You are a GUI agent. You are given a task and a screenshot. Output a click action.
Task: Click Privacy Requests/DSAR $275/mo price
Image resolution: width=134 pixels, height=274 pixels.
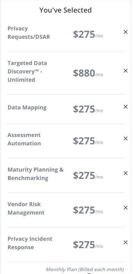click(x=88, y=34)
